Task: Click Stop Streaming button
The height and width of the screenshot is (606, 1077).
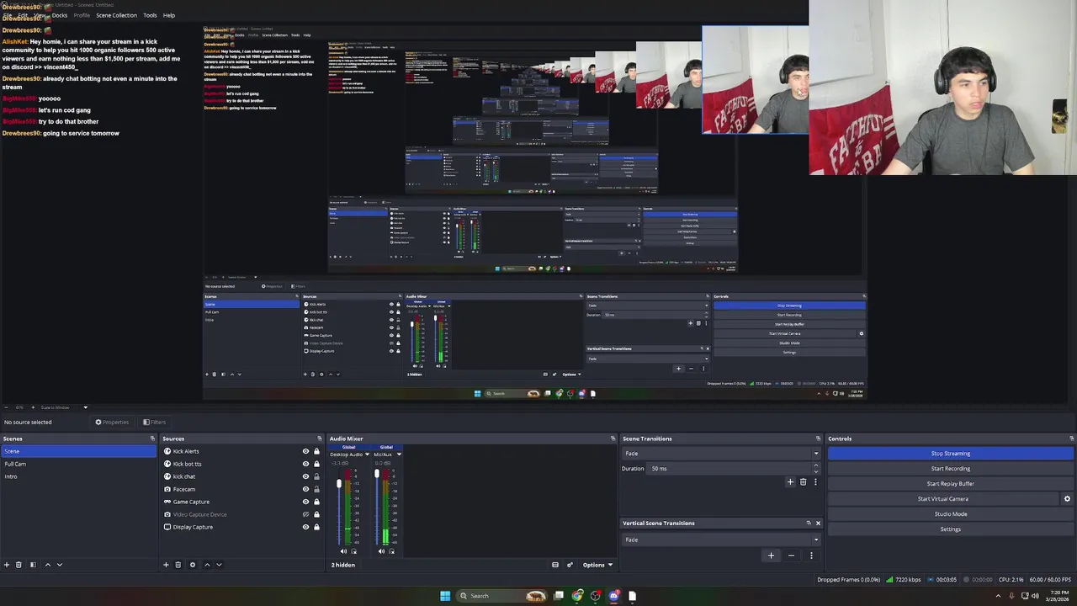Action: tap(951, 454)
